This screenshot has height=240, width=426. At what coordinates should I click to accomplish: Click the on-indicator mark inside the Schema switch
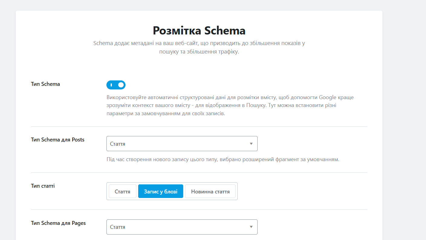(111, 85)
